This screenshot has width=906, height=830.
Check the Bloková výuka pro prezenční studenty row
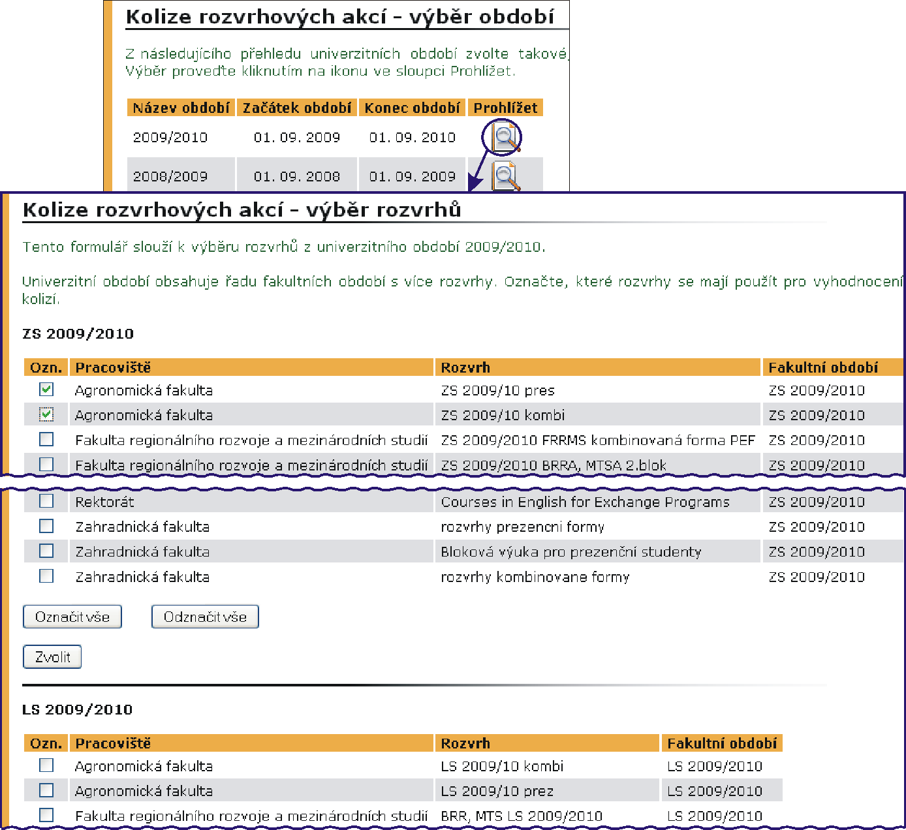coord(46,551)
